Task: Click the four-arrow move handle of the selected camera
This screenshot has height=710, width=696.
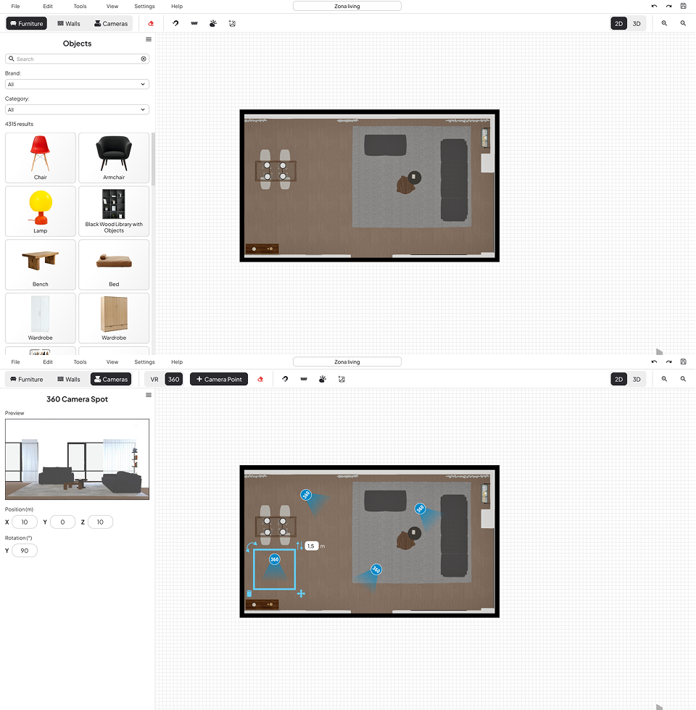Action: tap(301, 594)
